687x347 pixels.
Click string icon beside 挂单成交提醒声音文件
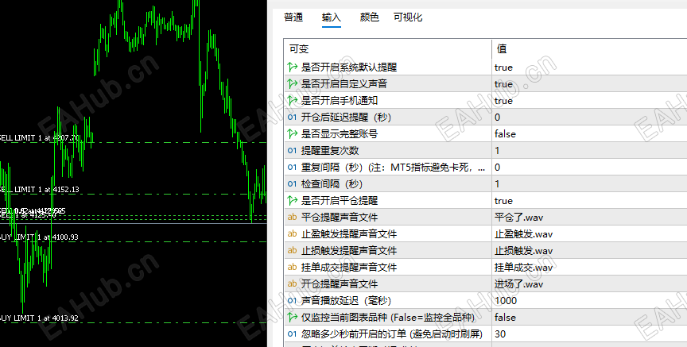293,268
